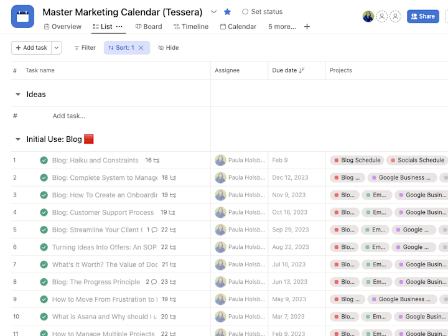Click Set status button
This screenshot has height=336, width=448.
(x=263, y=12)
